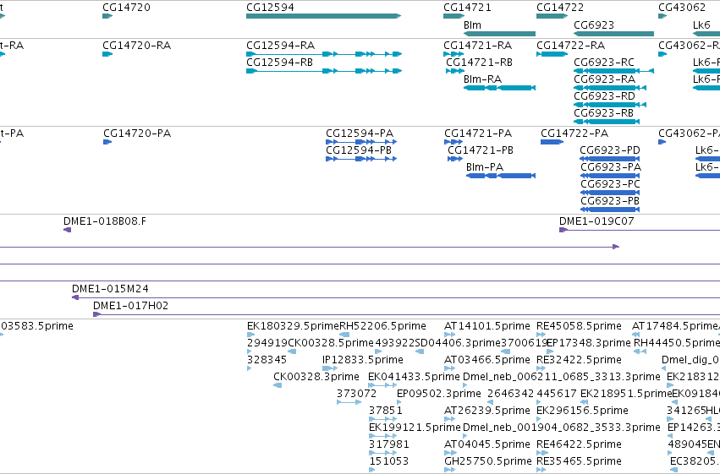The height and width of the screenshot is (474, 720).
Task: Select the CG14720 gene label
Action: click(126, 8)
